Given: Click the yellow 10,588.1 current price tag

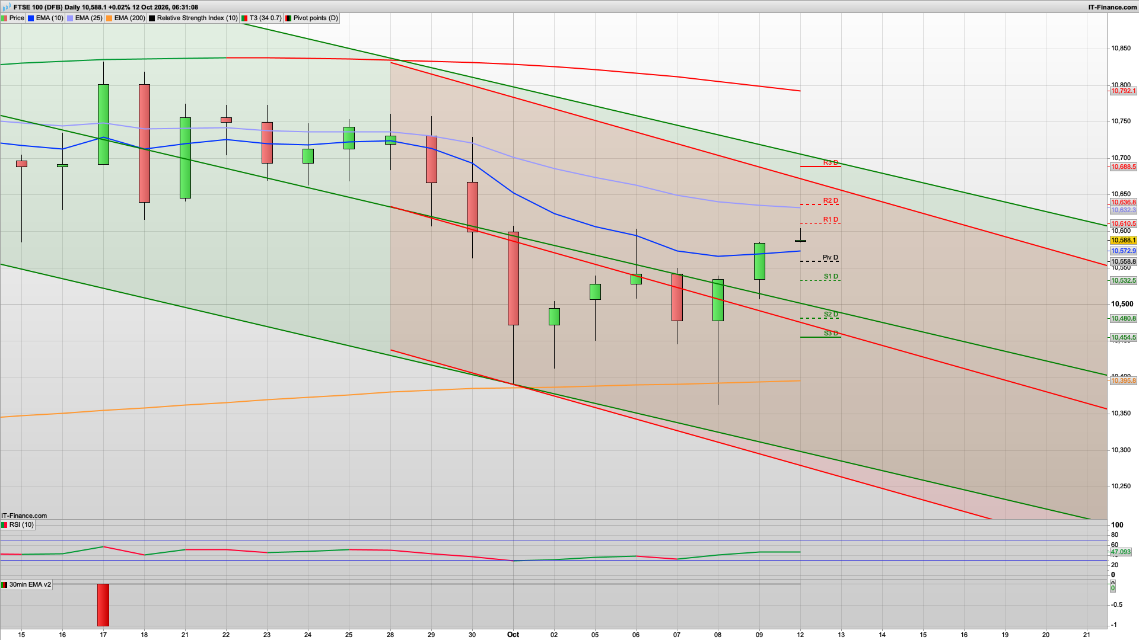Looking at the screenshot, I should pos(1123,240).
